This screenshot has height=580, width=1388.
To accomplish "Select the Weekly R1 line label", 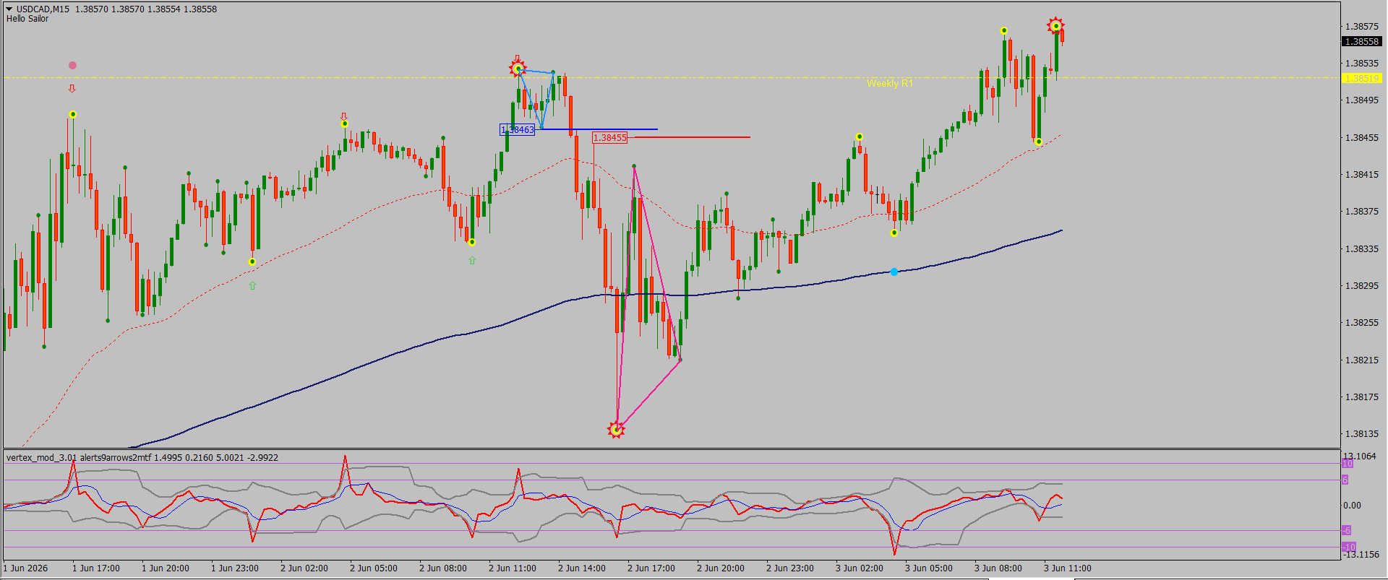I will pos(889,84).
